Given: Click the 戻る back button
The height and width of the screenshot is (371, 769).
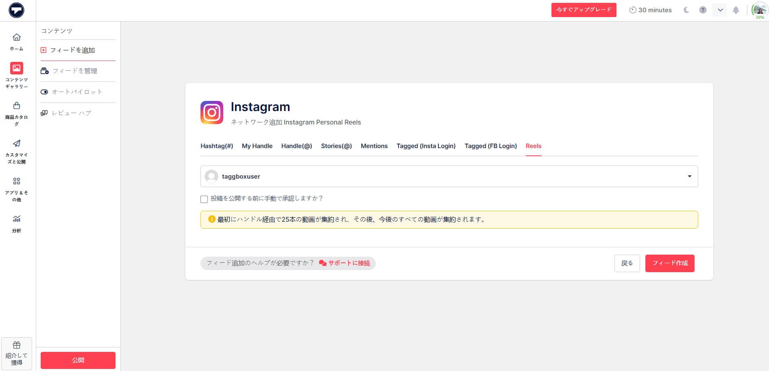Looking at the screenshot, I should [627, 263].
